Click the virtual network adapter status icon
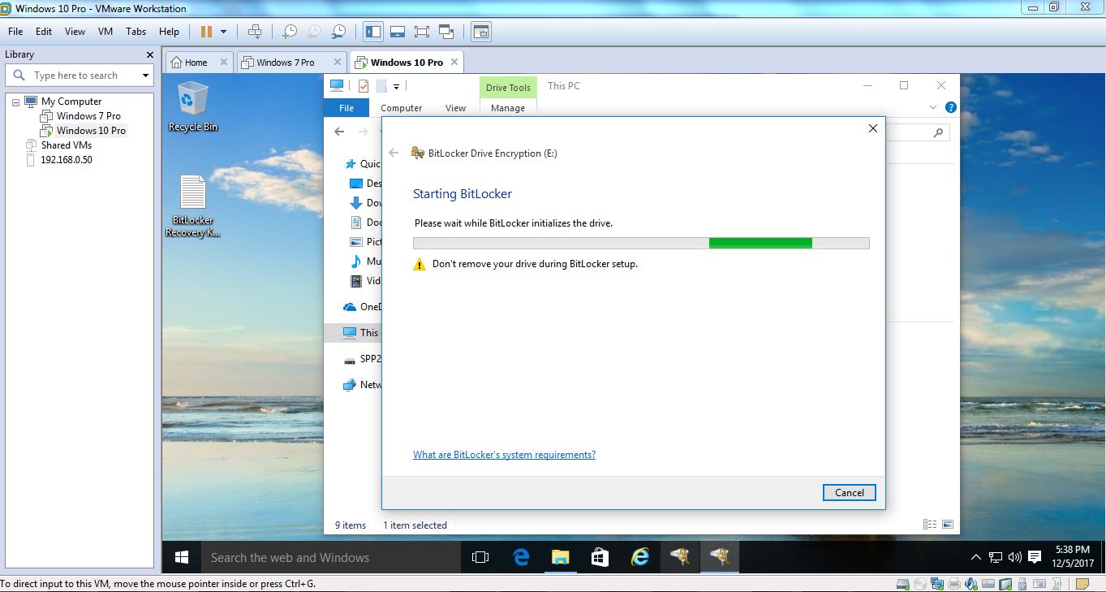The height and width of the screenshot is (592, 1106). coord(937,583)
